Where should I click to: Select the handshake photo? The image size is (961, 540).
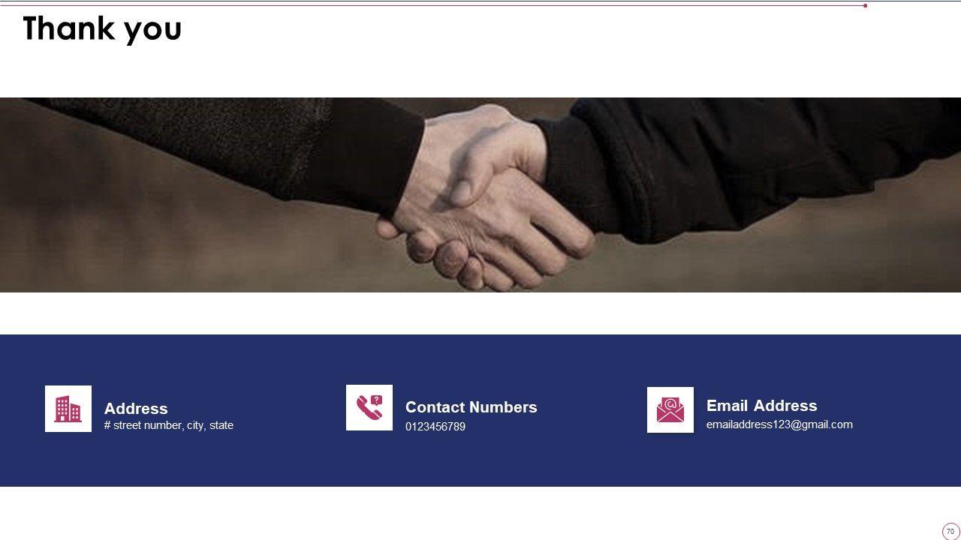click(480, 195)
